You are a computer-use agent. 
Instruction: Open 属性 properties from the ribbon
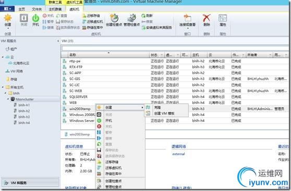pyautogui.click(x=223, y=20)
